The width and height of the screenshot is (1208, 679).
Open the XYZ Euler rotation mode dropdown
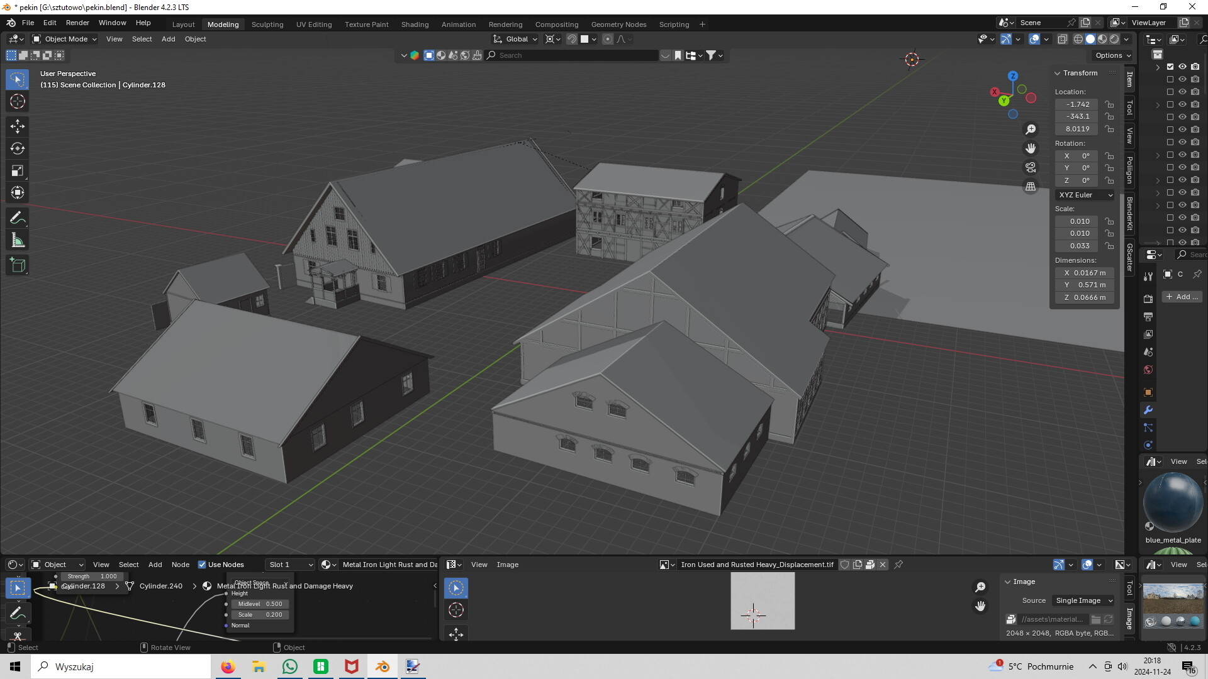(x=1085, y=195)
